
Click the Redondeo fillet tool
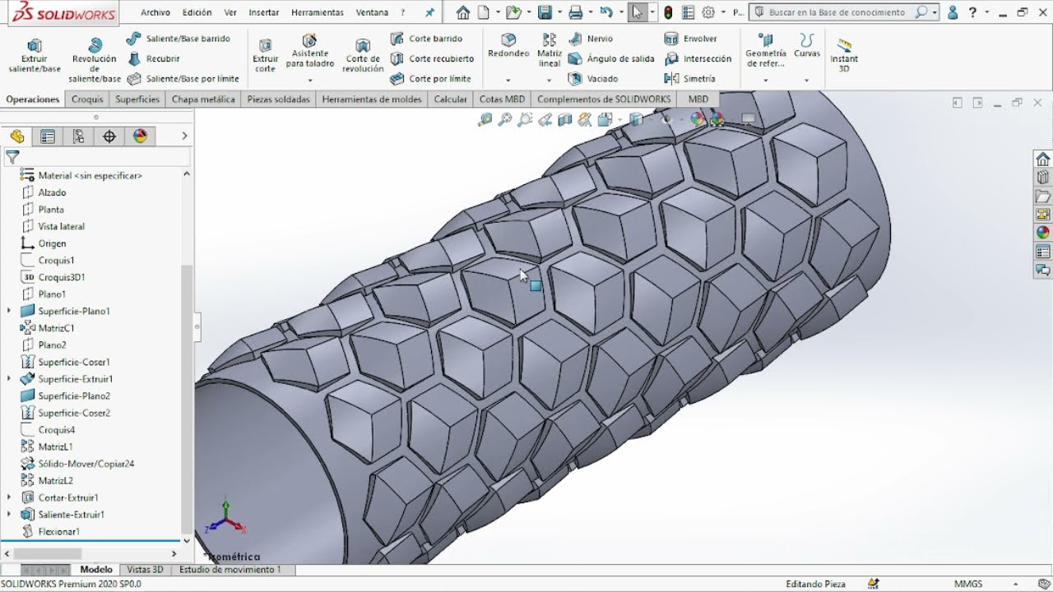click(x=508, y=47)
